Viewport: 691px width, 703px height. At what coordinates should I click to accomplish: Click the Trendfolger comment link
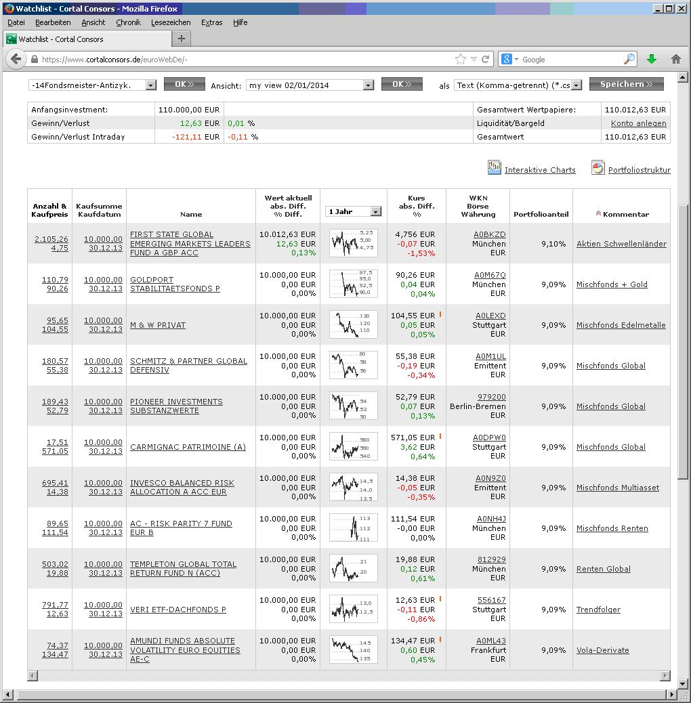pos(598,610)
